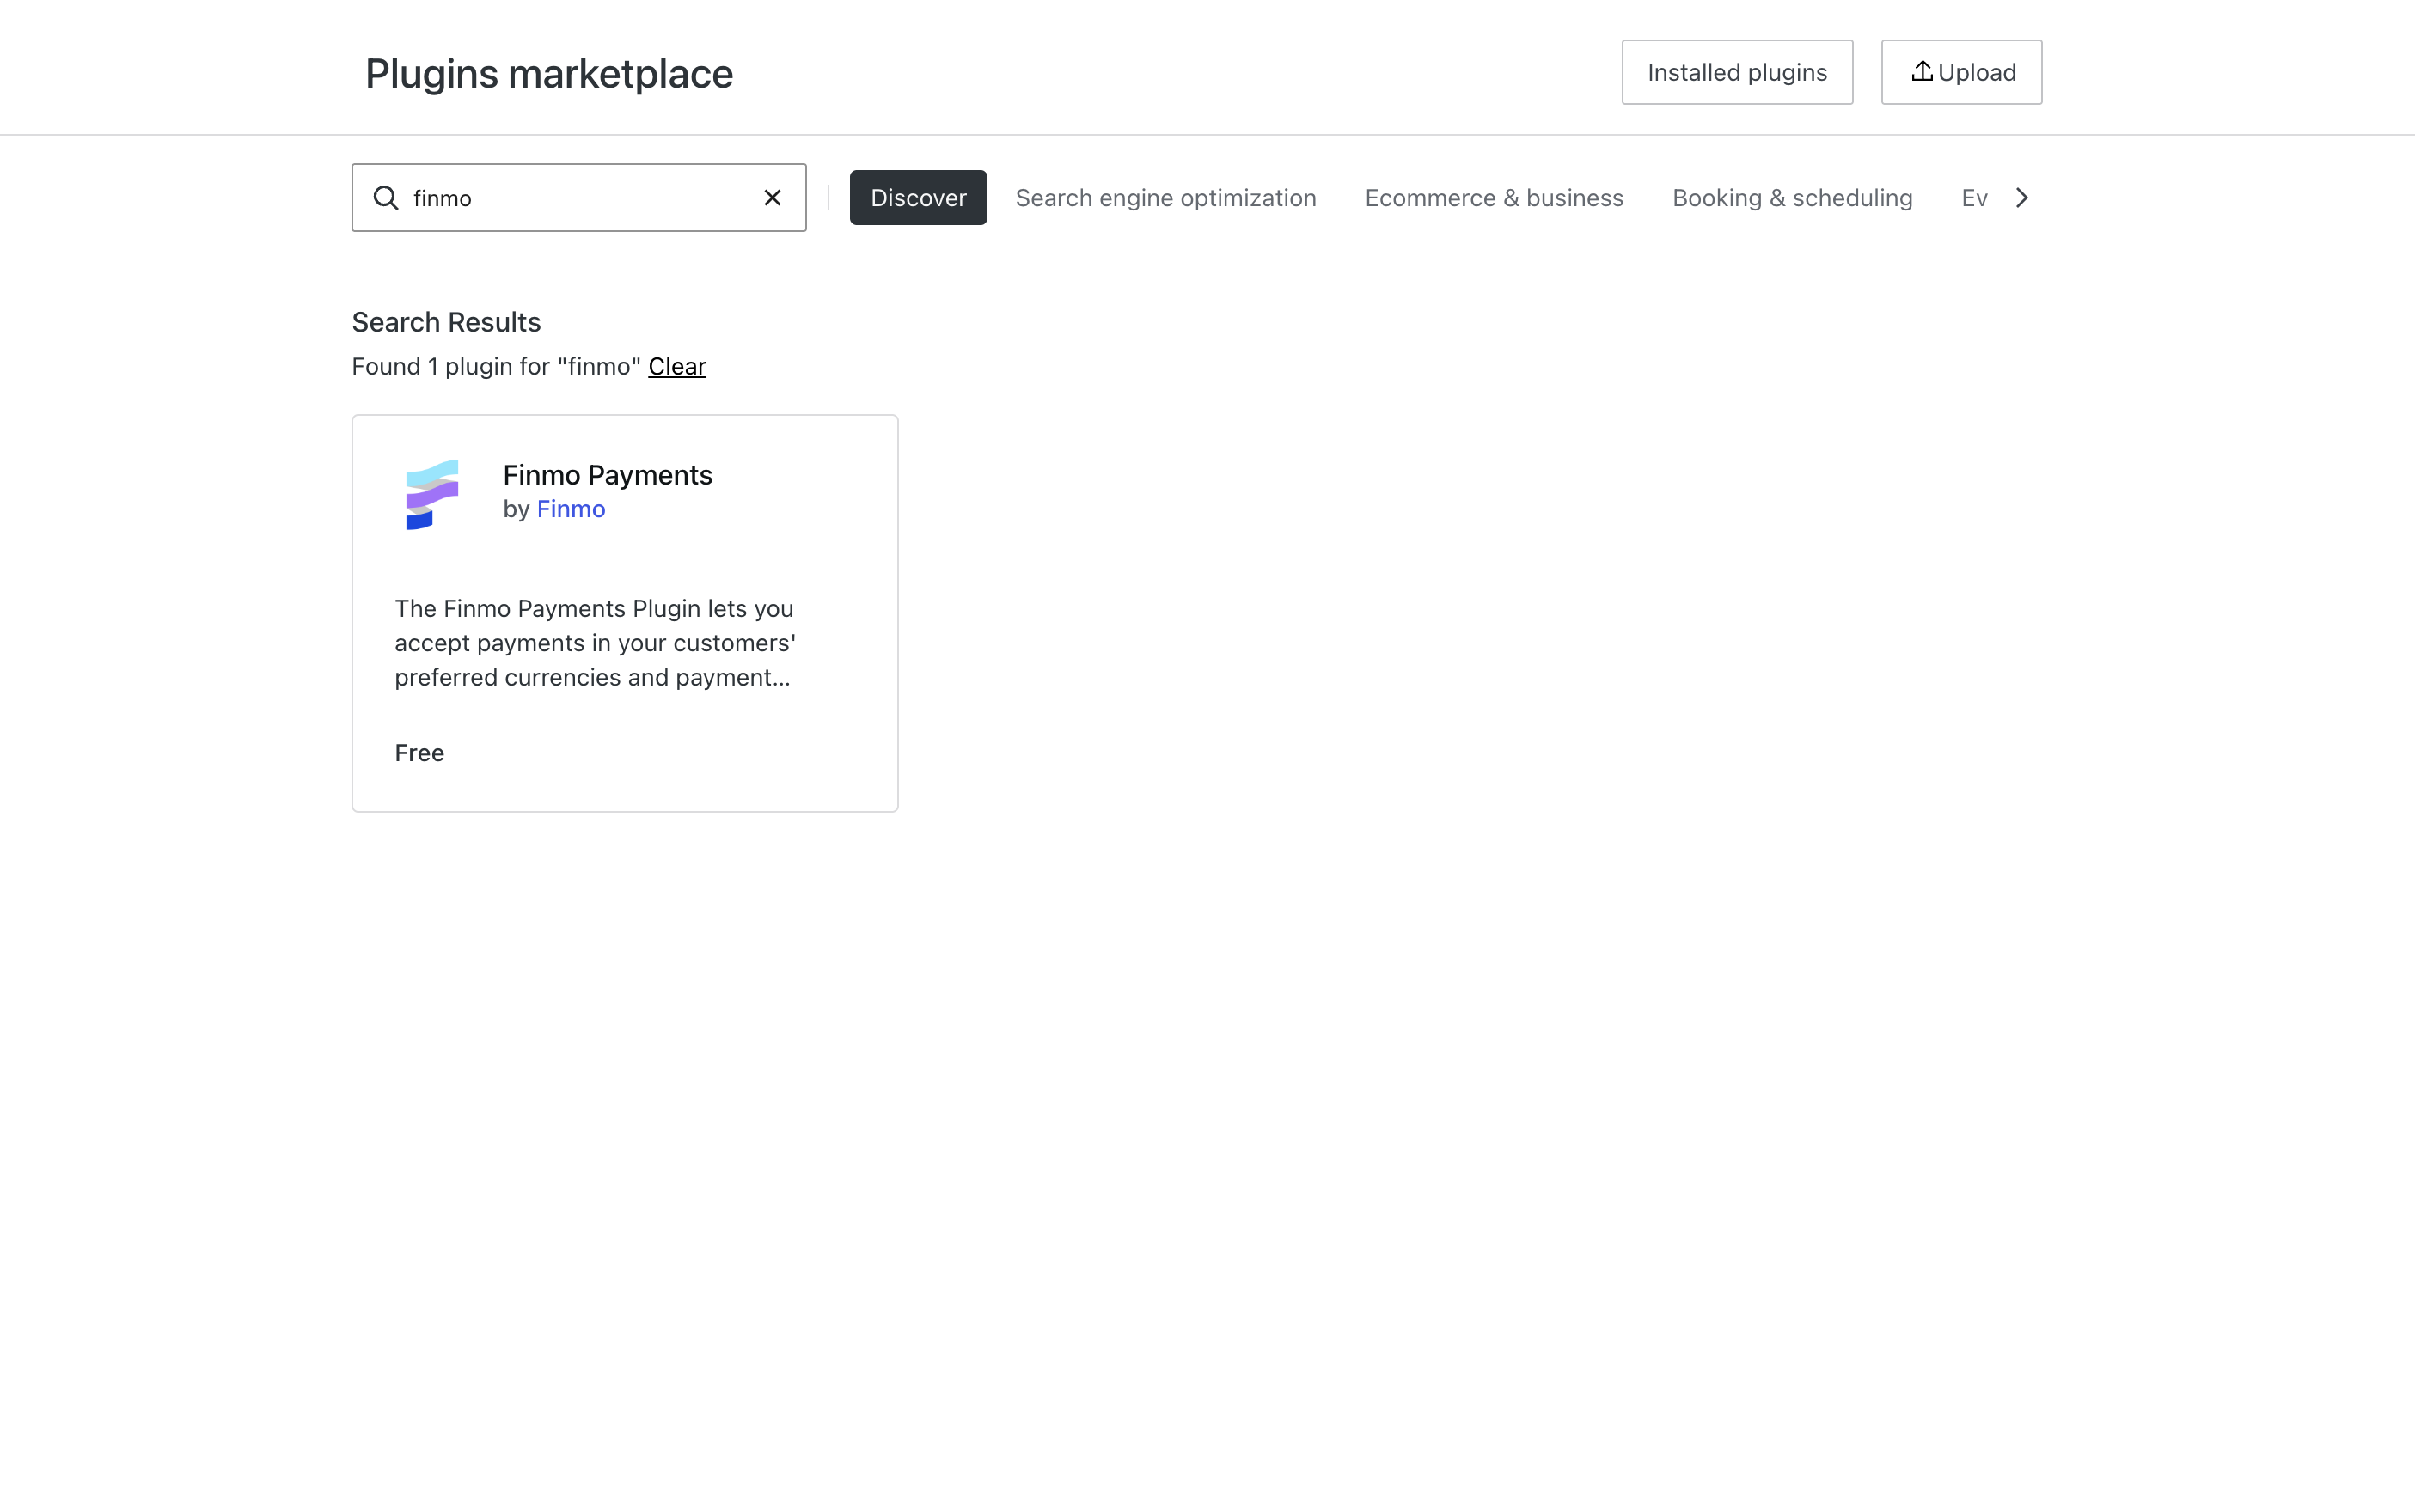The width and height of the screenshot is (2415, 1512).
Task: Click the Finmo Payments logo icon
Action: [x=432, y=494]
